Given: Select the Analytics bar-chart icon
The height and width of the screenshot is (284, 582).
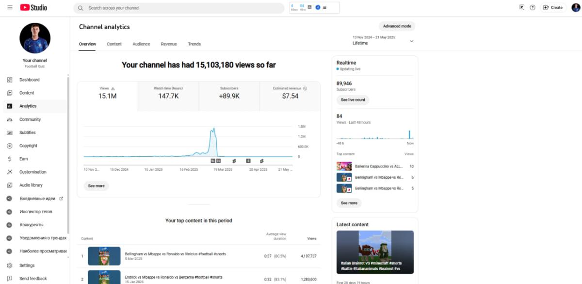Looking at the screenshot, I should coord(10,106).
